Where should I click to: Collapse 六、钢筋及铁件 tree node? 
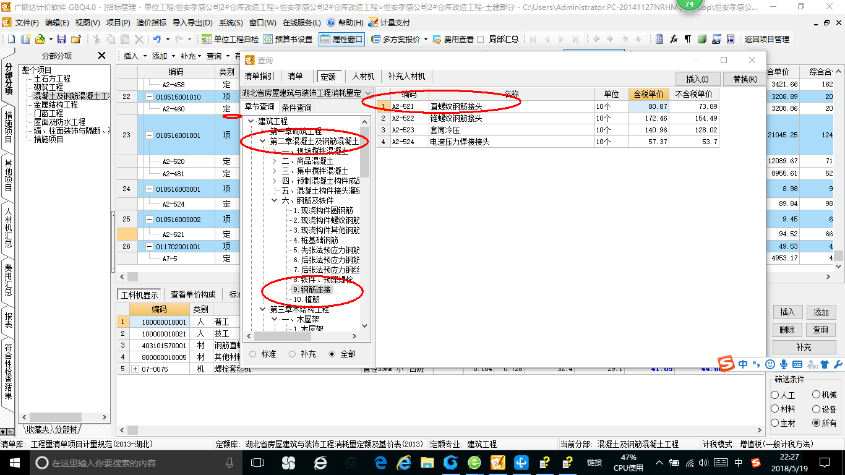tap(275, 200)
